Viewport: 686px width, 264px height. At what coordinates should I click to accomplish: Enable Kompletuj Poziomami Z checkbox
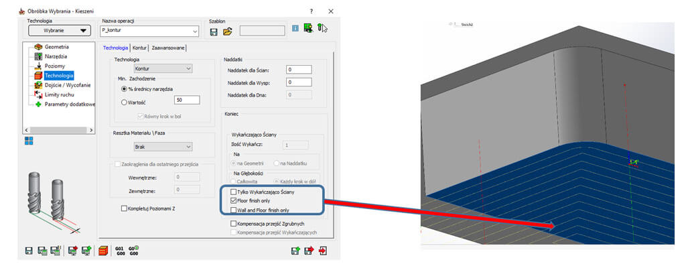pos(124,208)
